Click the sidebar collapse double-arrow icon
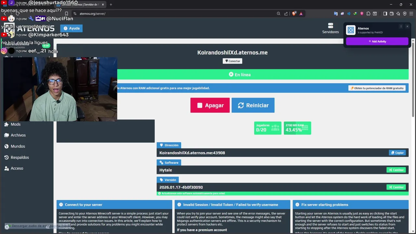Viewport: 416px width, 234px height. tap(47, 227)
